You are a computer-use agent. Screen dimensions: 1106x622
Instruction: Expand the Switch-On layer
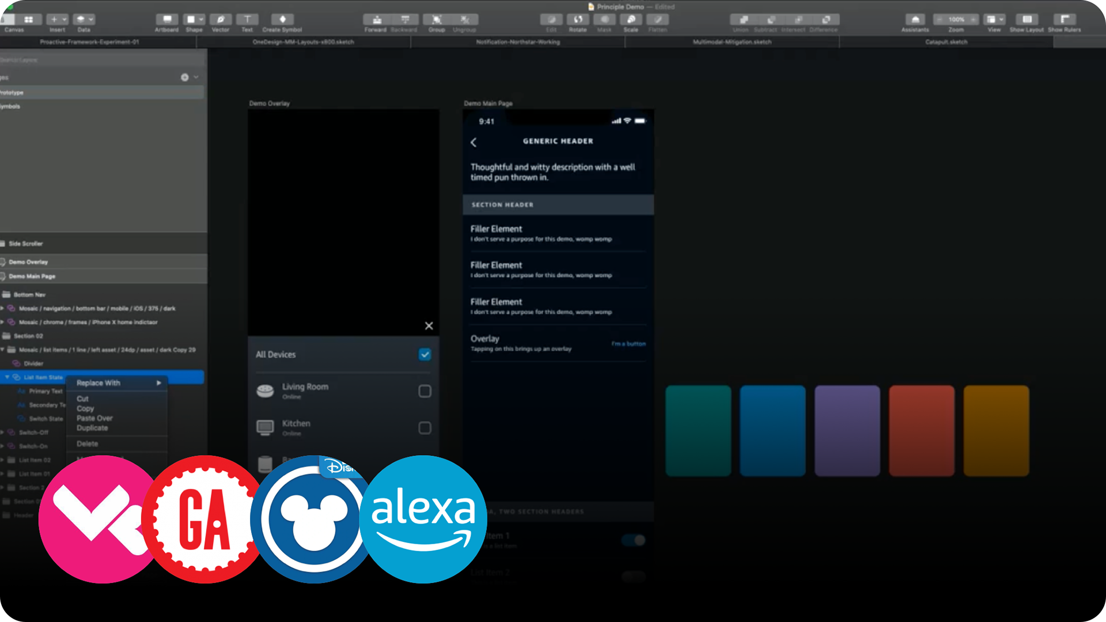pyautogui.click(x=2, y=446)
